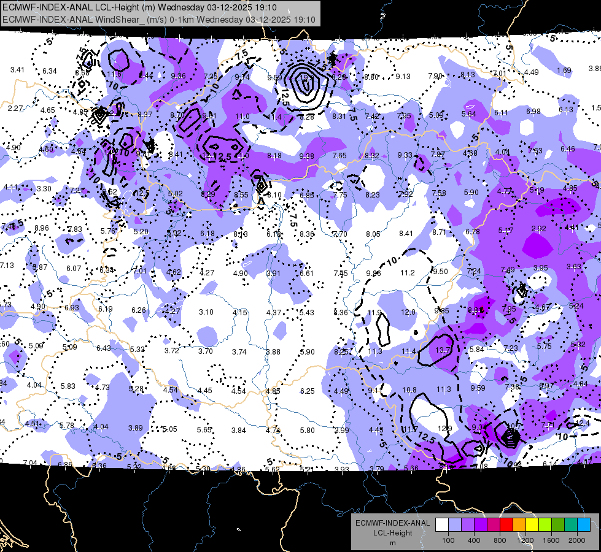Select the light blue legend swatch

pyautogui.click(x=454, y=525)
